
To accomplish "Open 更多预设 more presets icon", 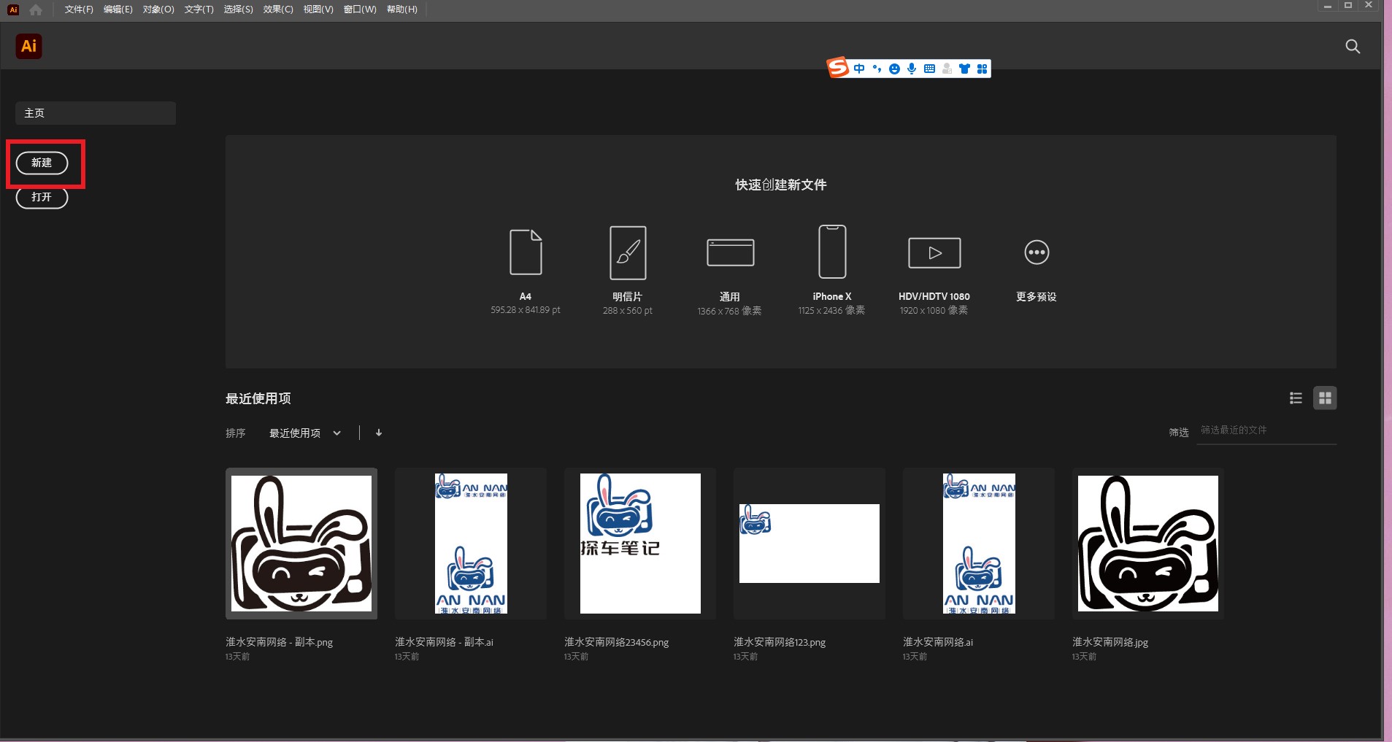I will point(1037,252).
